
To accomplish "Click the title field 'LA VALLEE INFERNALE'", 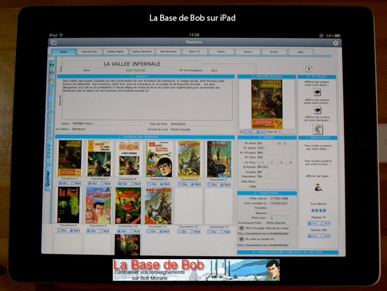I will click(x=132, y=64).
